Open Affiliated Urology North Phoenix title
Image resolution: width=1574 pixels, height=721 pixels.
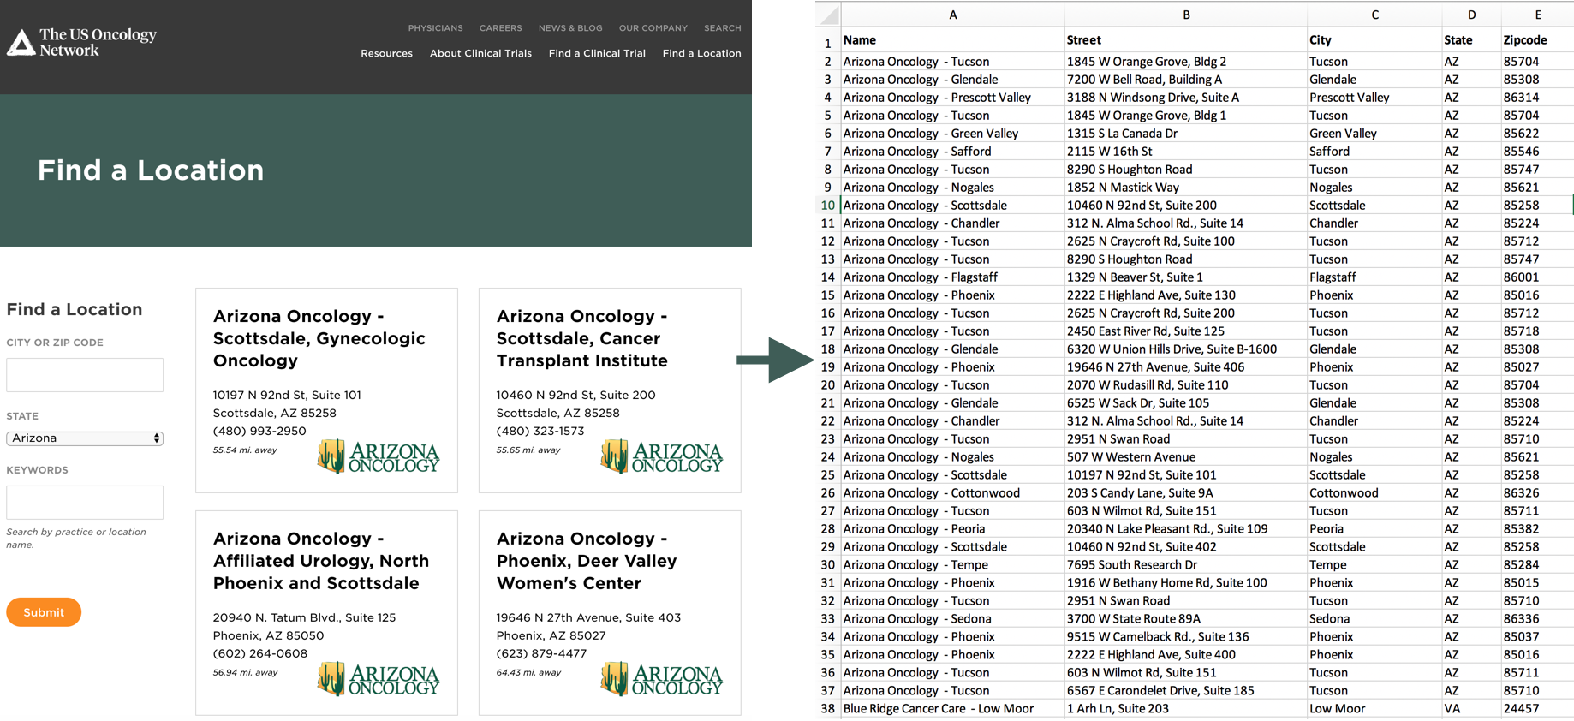[x=321, y=561]
